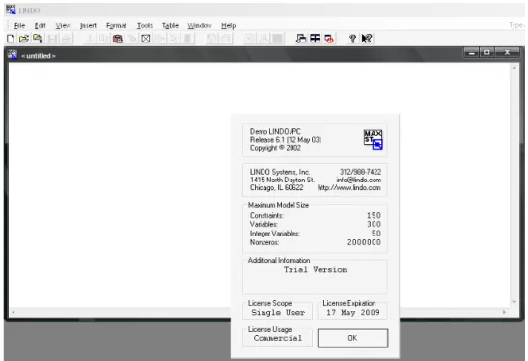Open the Window menu
Image resolution: width=528 pixels, height=361 pixels.
point(200,26)
